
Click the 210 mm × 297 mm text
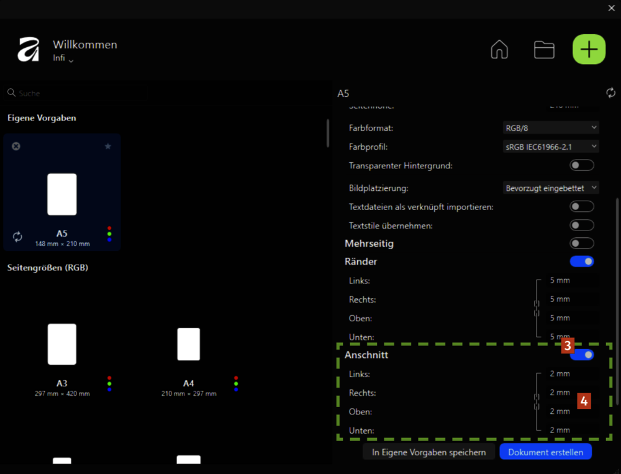(189, 393)
